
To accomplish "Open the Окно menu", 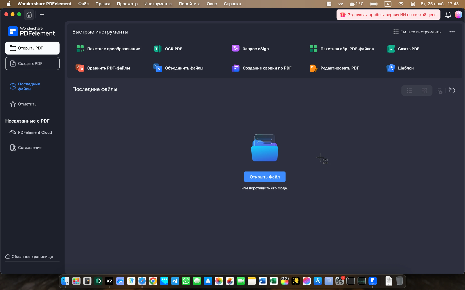I will (212, 4).
